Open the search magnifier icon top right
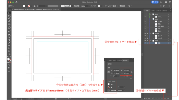The height and width of the screenshot is (100, 179). click(x=161, y=2)
